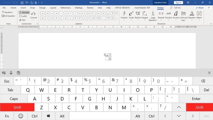Insert the less-than symbol
This screenshot has height=120, width=213.
[85, 13]
